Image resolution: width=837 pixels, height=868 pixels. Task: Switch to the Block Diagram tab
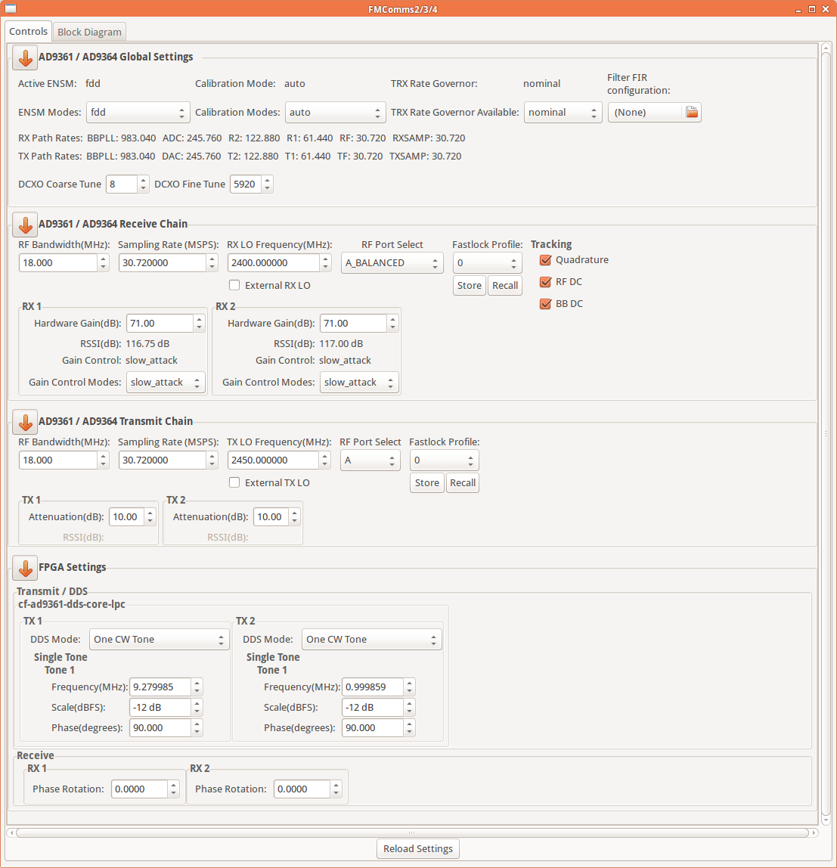[89, 32]
